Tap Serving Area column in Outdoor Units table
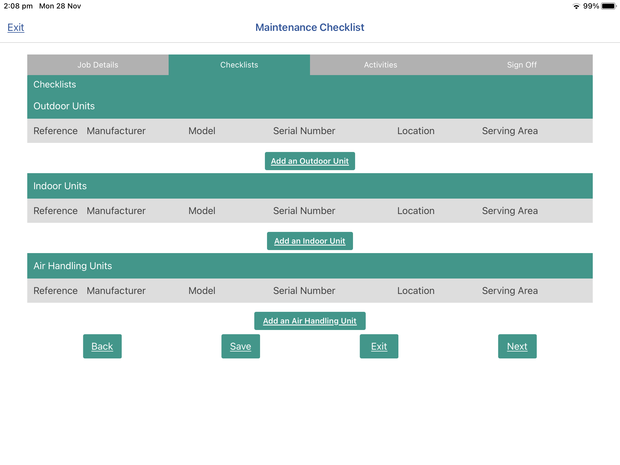Viewport: 620px width, 465px height. 510,131
